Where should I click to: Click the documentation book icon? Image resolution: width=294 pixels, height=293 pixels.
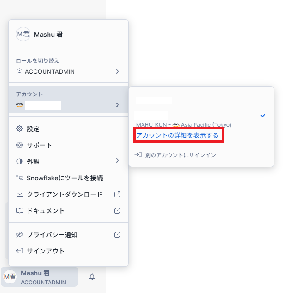[20, 211]
